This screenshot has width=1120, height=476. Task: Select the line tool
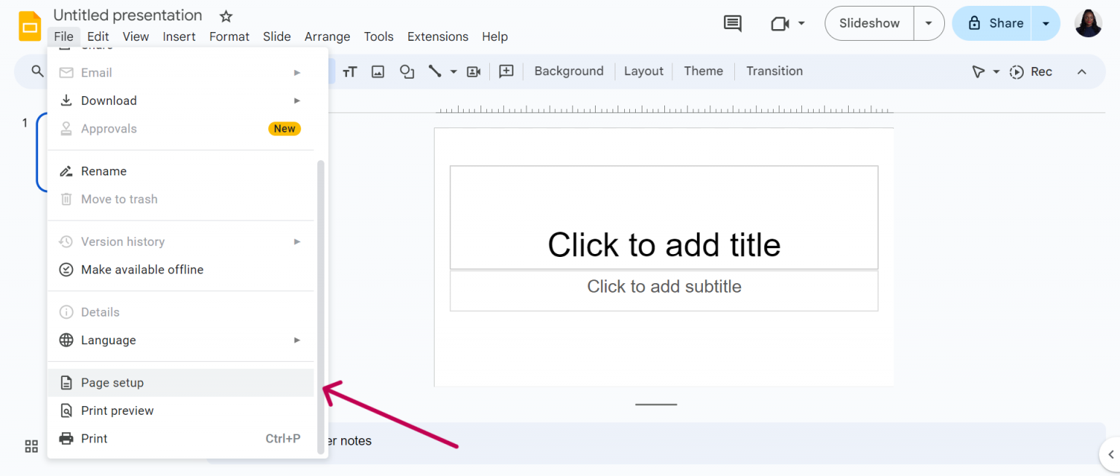pos(435,71)
